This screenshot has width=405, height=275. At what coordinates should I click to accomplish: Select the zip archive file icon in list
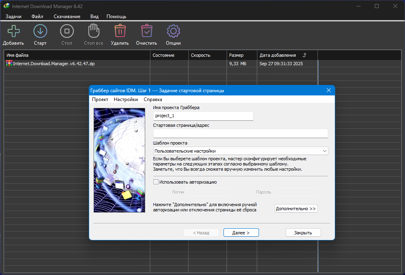[9, 63]
